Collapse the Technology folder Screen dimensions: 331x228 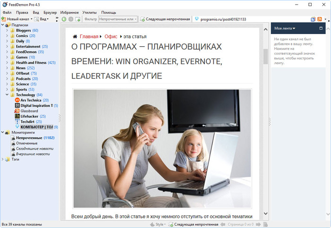pyautogui.click(x=7, y=94)
